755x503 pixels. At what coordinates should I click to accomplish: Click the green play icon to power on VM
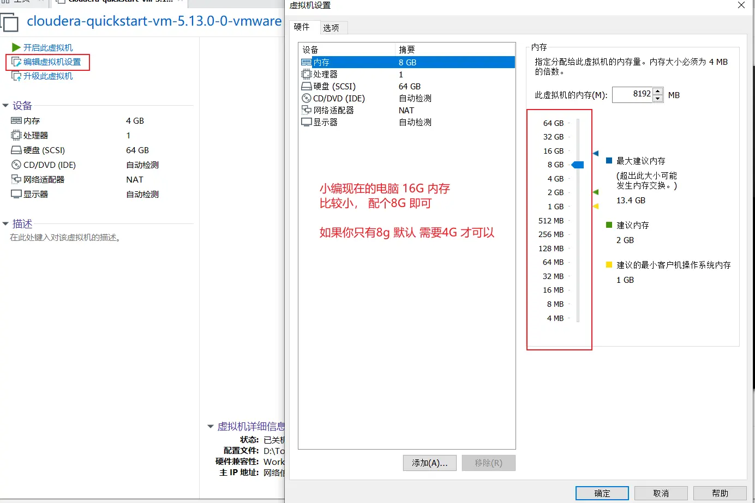(x=16, y=47)
